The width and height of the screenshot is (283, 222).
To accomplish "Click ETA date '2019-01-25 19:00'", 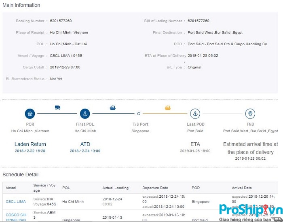I will coord(195,151).
